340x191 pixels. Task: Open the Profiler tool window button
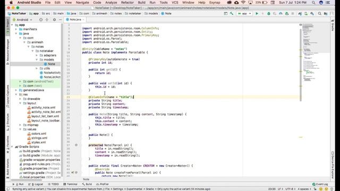click(x=103, y=184)
